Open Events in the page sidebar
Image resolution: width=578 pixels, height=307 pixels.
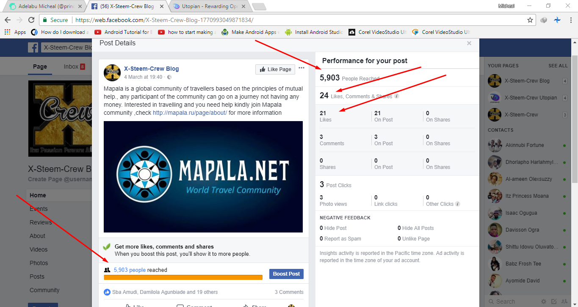[x=39, y=209]
